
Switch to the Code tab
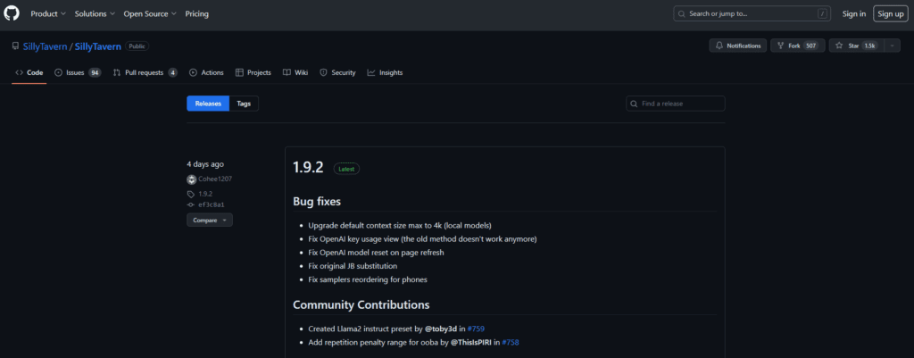click(x=29, y=72)
